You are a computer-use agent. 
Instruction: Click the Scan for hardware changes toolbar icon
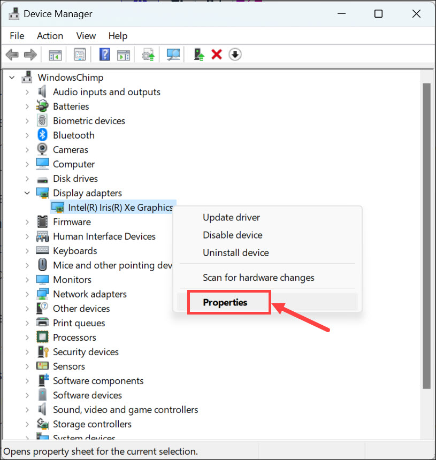point(172,54)
